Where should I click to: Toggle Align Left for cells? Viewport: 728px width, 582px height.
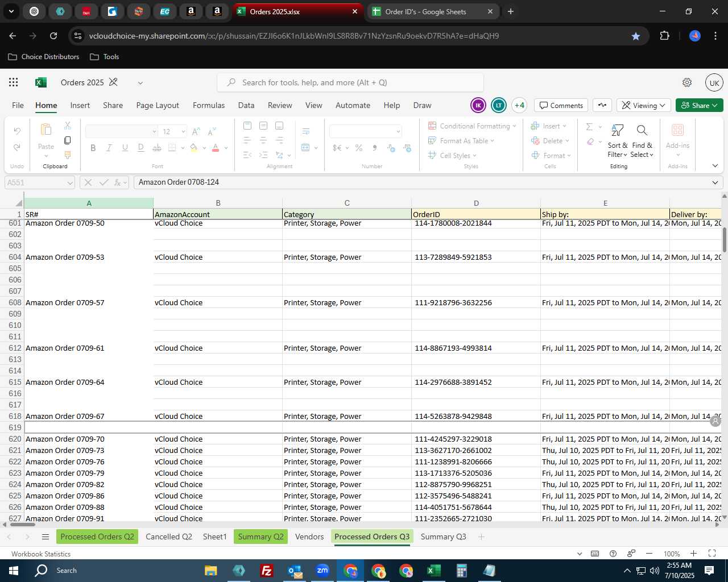pos(247,140)
